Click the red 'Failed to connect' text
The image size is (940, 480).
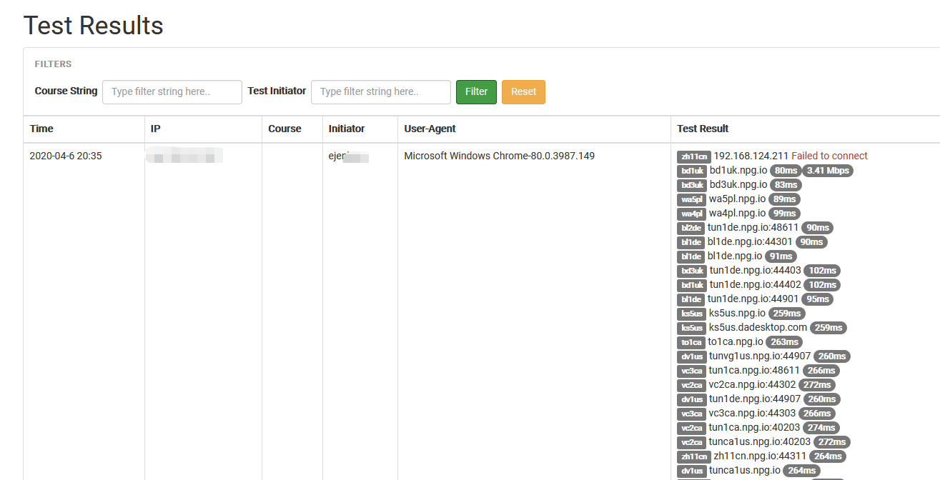[829, 156]
